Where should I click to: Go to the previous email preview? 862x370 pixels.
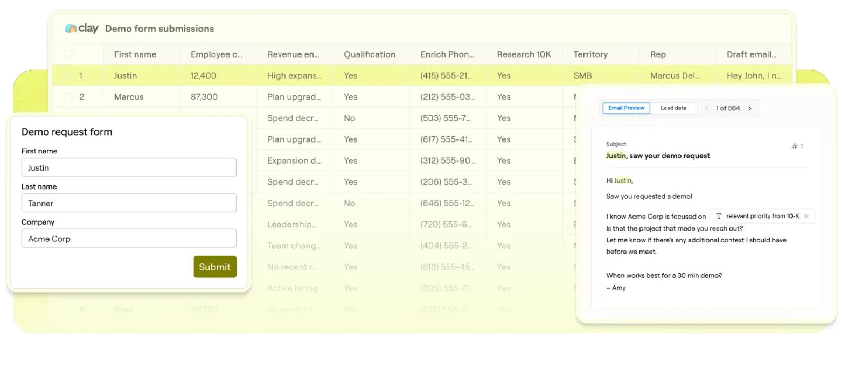click(x=706, y=108)
